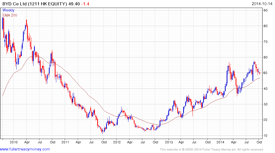Image resolution: width=275 pixels, height=153 pixels.
Task: Click the date 2014-10-14
Action: click(262, 4)
